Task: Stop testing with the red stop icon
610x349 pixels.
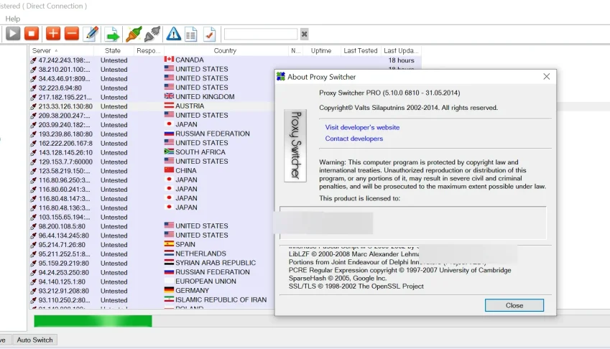Action: point(32,34)
